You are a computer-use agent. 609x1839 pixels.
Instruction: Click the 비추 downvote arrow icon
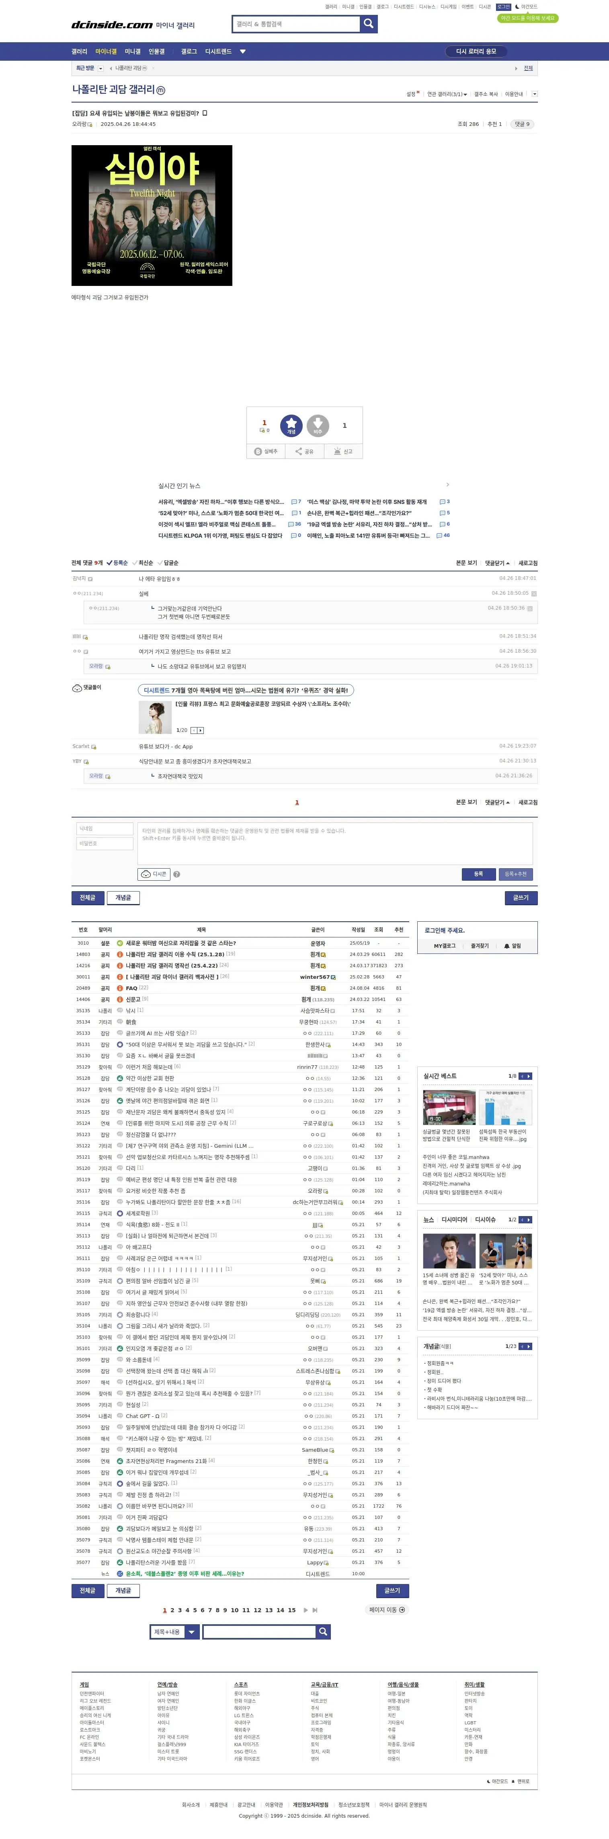(318, 425)
